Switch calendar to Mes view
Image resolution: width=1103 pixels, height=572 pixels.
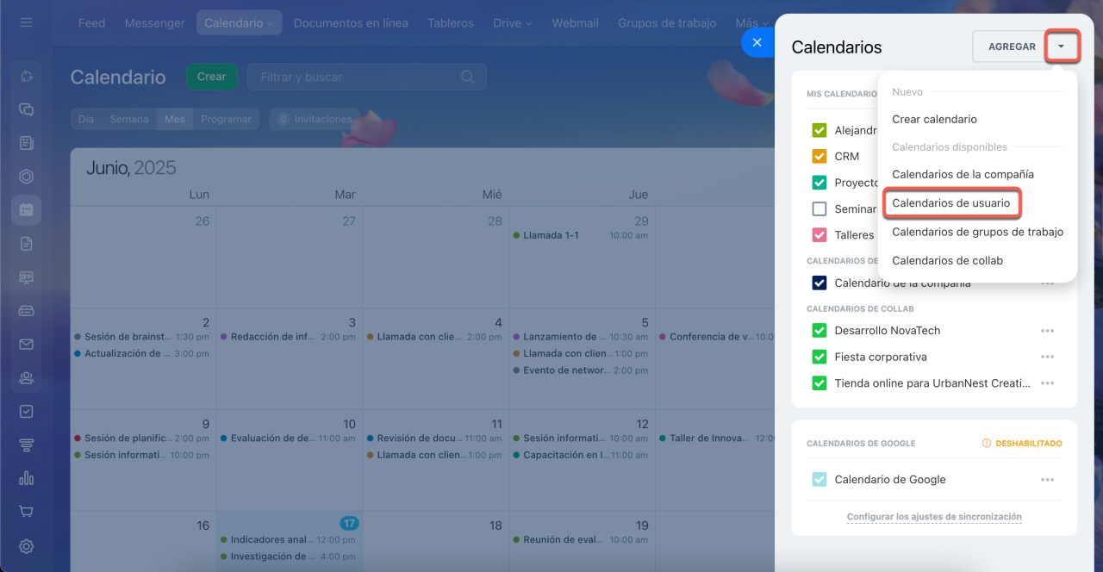coord(175,119)
